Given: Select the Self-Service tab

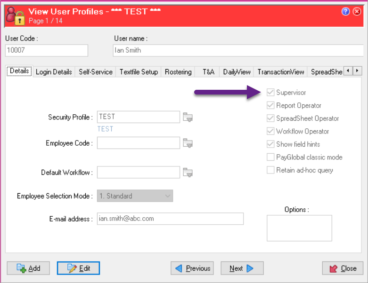Looking at the screenshot, I should point(96,72).
